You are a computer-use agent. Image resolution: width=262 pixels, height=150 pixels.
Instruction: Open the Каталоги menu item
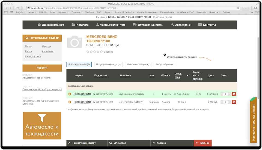(x=80, y=25)
